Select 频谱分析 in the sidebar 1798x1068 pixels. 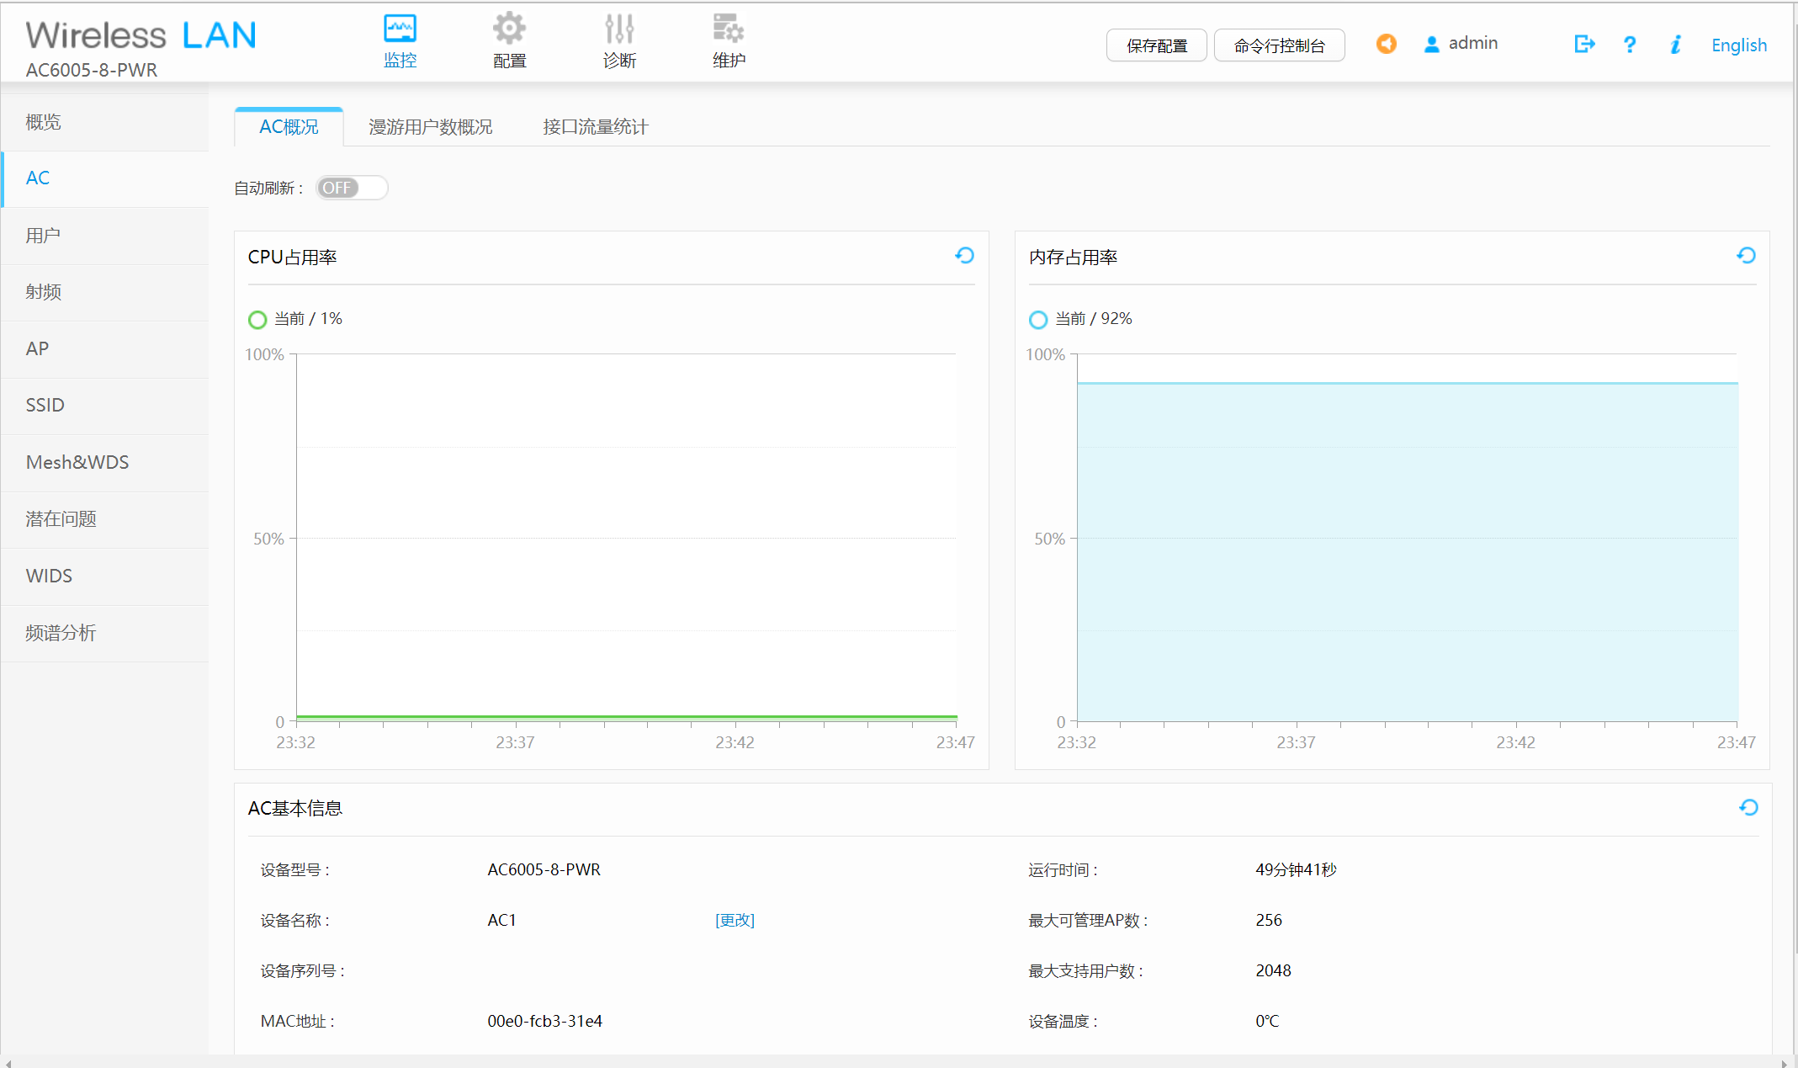(x=104, y=633)
